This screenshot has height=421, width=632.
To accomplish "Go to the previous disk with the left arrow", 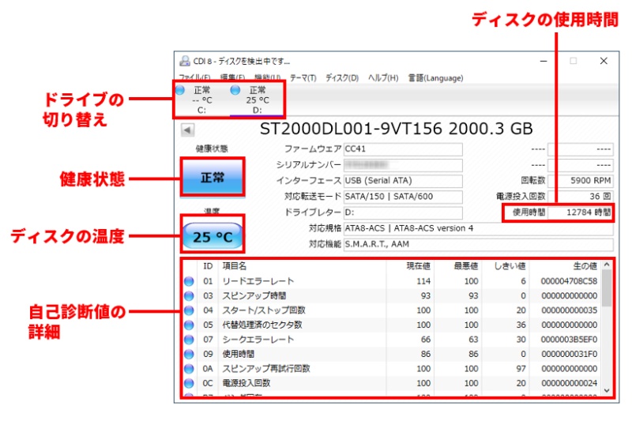I will point(188,130).
